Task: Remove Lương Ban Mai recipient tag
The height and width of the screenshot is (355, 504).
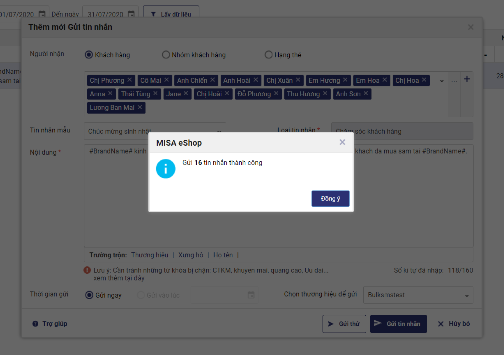Action: (x=140, y=107)
